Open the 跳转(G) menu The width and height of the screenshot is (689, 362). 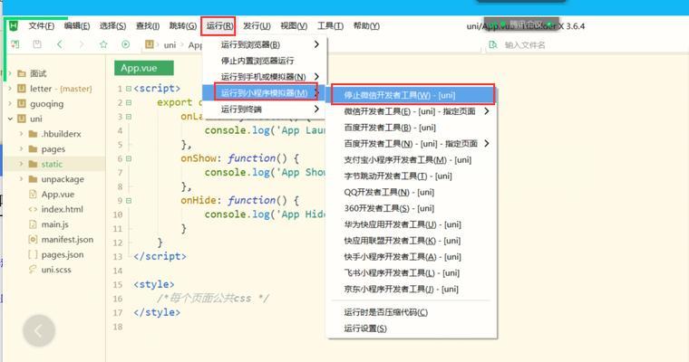click(183, 26)
